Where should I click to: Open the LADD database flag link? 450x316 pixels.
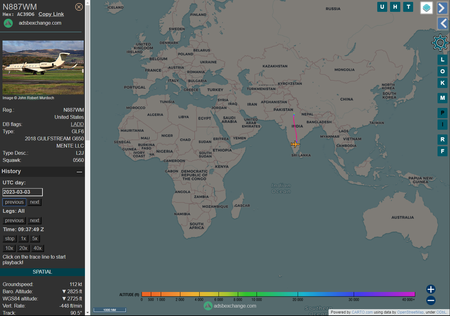pyautogui.click(x=77, y=124)
